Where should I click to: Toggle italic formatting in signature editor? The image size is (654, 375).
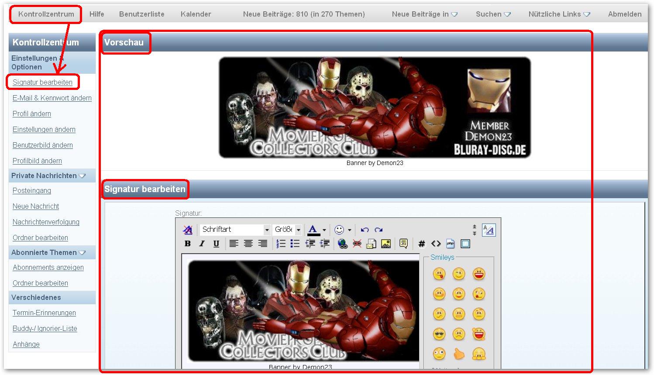202,244
